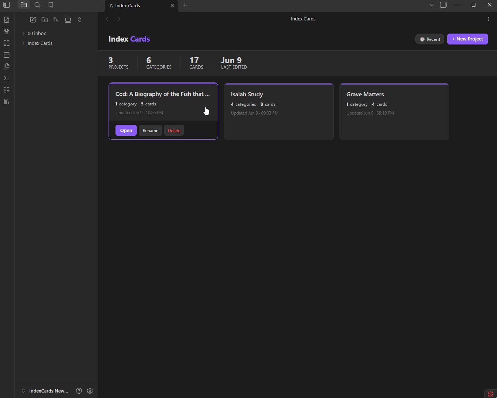497x398 pixels.
Task: Click '5 cards' on Cod project
Action: tap(148, 104)
